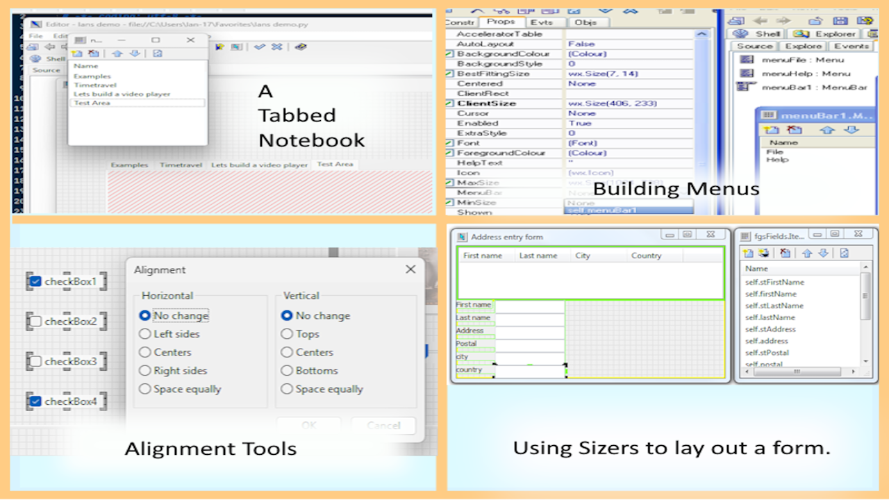Click the delete item icon in fgsFields window
Viewport: 889px width, 500px height.
click(x=784, y=253)
